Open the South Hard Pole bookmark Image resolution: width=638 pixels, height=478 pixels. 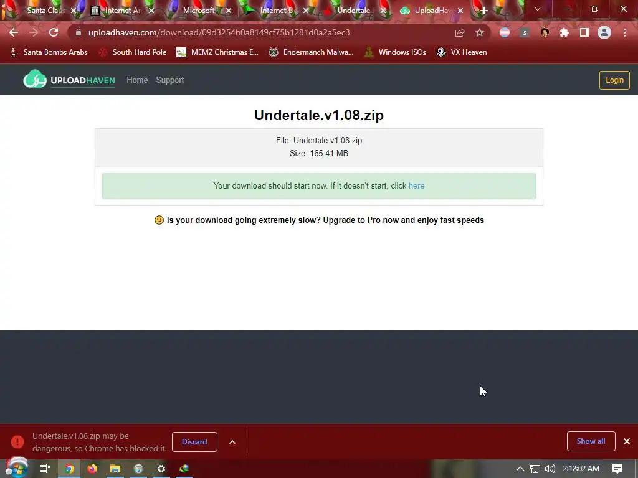point(133,52)
